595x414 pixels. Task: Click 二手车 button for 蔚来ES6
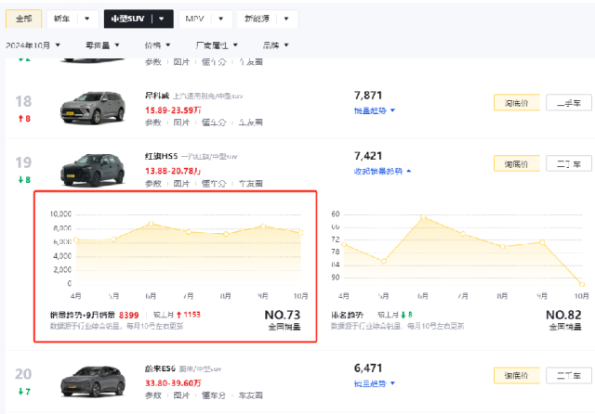pyautogui.click(x=569, y=376)
